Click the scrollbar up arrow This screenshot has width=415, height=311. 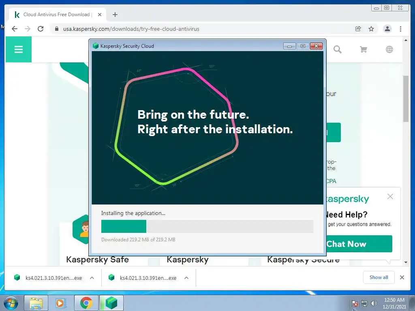[x=406, y=40]
